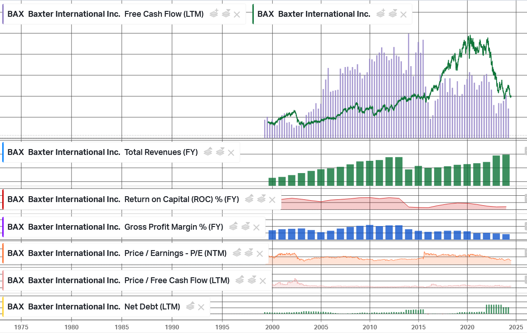Remove the Net Debt (LTM) series

pyautogui.click(x=201, y=307)
